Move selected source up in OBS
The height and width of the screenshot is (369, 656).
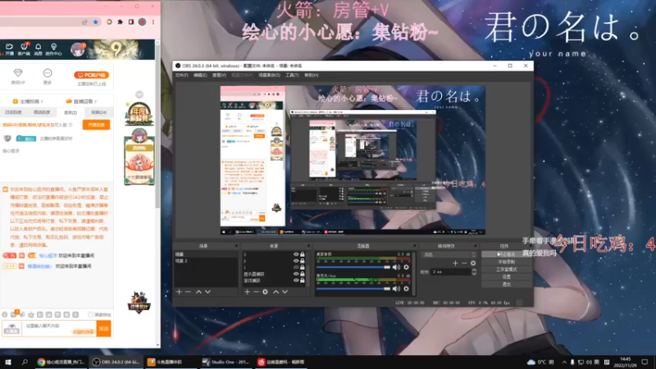point(276,292)
